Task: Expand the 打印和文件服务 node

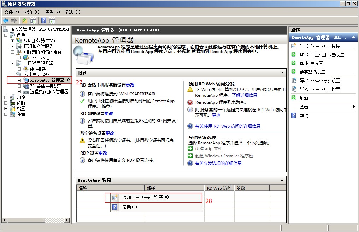Action: pyautogui.click(x=13, y=46)
